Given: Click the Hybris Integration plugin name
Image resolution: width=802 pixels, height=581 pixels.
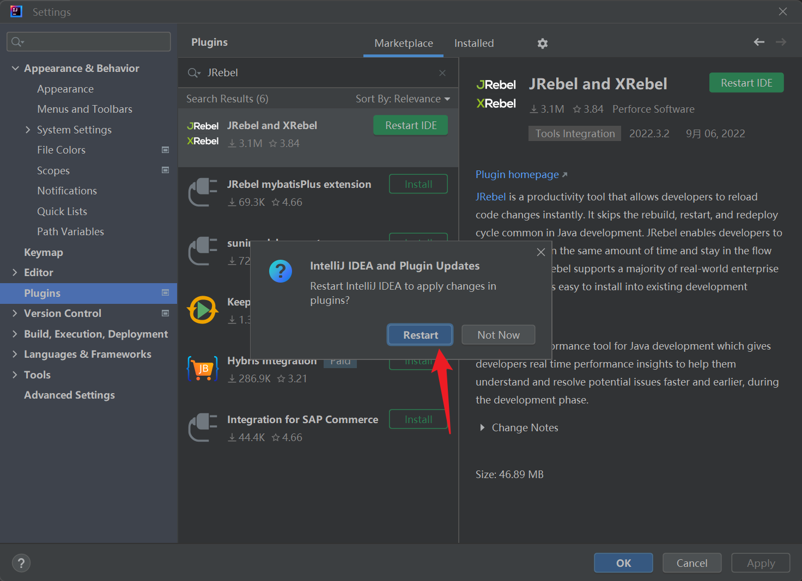Looking at the screenshot, I should (272, 362).
